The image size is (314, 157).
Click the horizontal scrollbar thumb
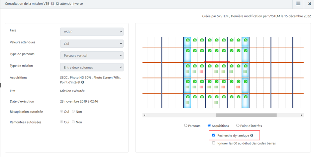(x=246, y=115)
